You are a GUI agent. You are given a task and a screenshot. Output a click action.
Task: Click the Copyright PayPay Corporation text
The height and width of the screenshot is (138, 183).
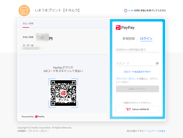tap(45, 128)
